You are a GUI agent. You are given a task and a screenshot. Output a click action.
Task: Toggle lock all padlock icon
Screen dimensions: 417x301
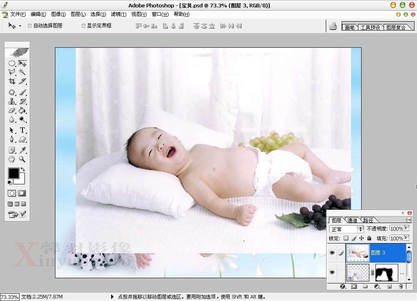click(369, 238)
